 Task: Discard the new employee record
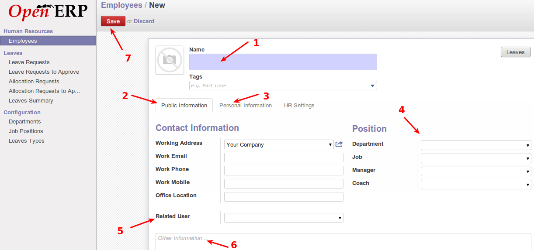point(144,21)
